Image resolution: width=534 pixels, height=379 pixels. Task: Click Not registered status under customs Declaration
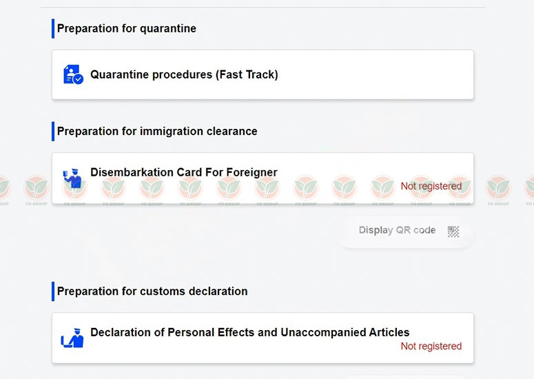click(431, 346)
